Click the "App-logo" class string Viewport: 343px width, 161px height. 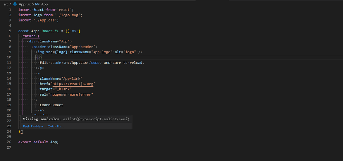tap(102, 52)
